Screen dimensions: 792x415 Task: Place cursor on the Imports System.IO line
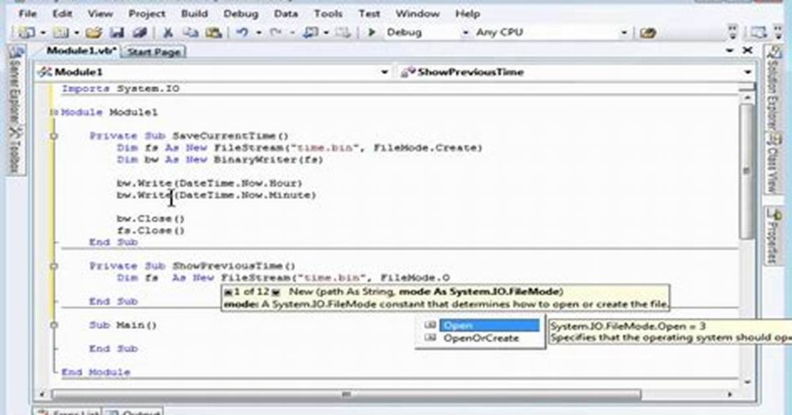(x=121, y=89)
